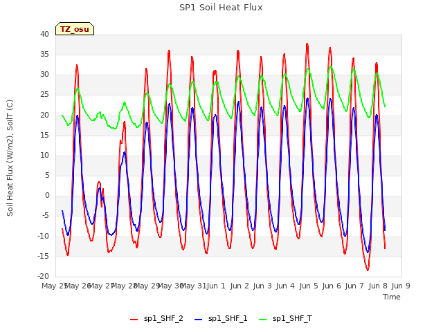Click the red curve's lowest trough near Jun 7

pyautogui.click(x=368, y=270)
